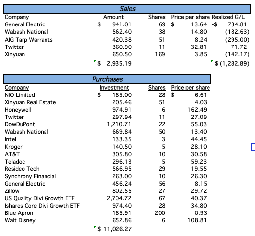
Task: Select Walt Disney price 108.81
Action: point(197,220)
